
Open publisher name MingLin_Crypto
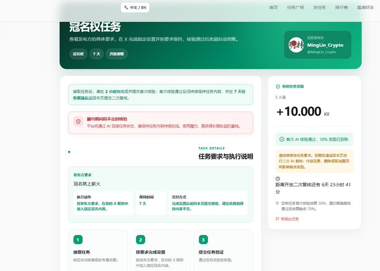point(325,45)
